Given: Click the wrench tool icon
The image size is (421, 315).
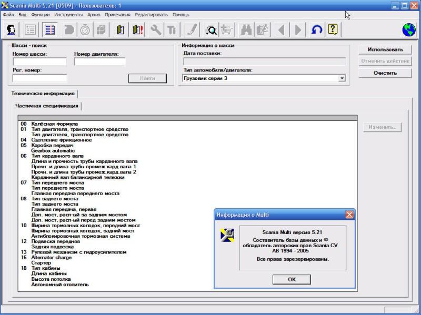Looking at the screenshot, I should pyautogui.click(x=156, y=30).
